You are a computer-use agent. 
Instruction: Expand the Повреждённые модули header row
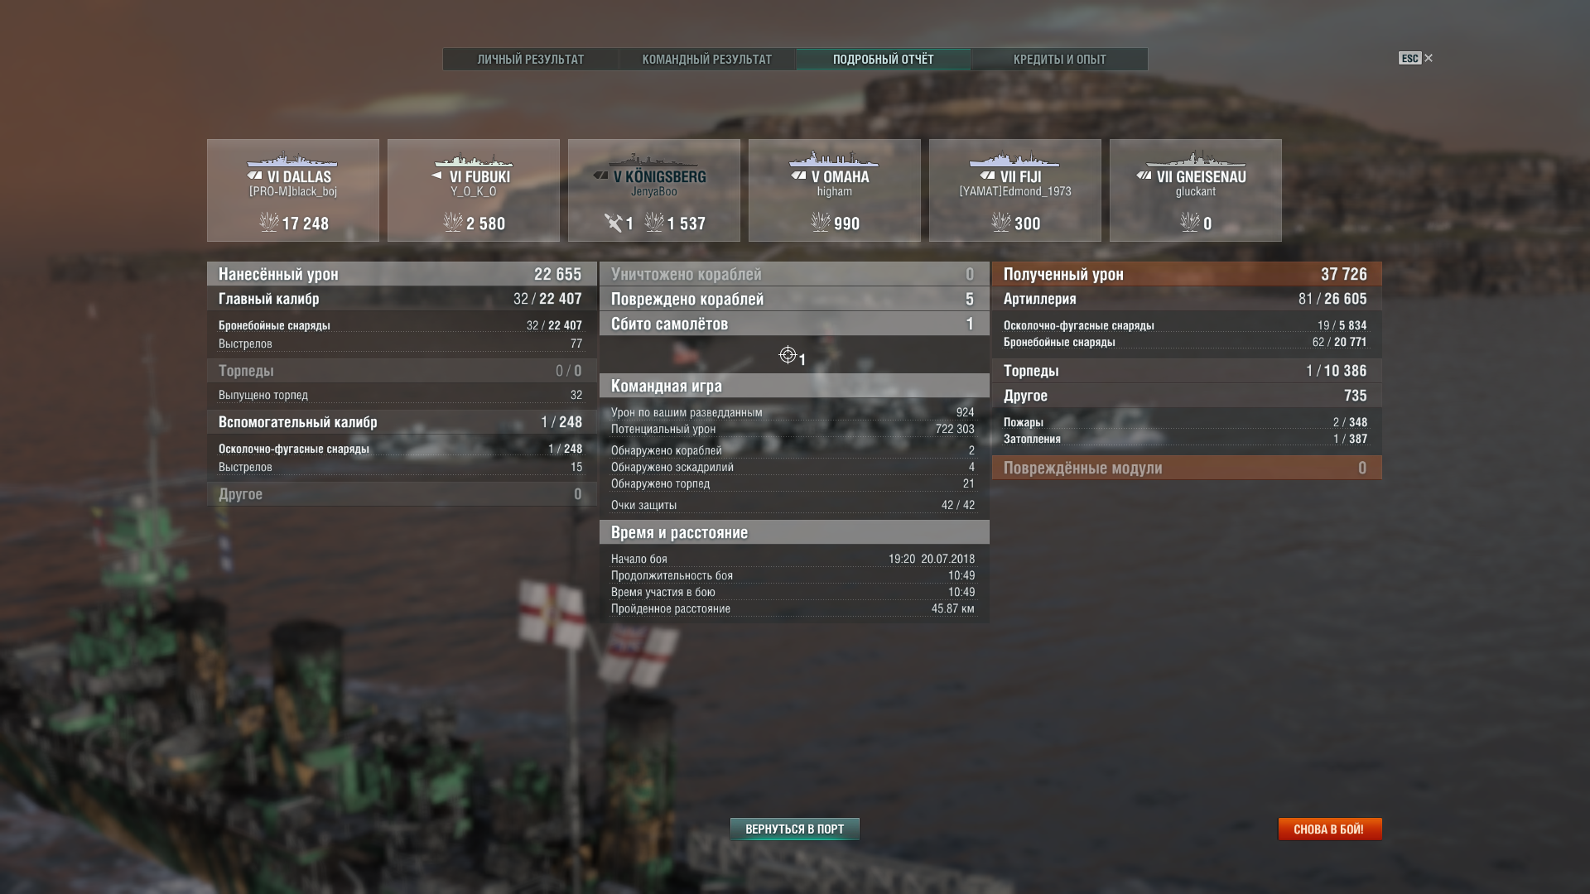tap(1187, 468)
